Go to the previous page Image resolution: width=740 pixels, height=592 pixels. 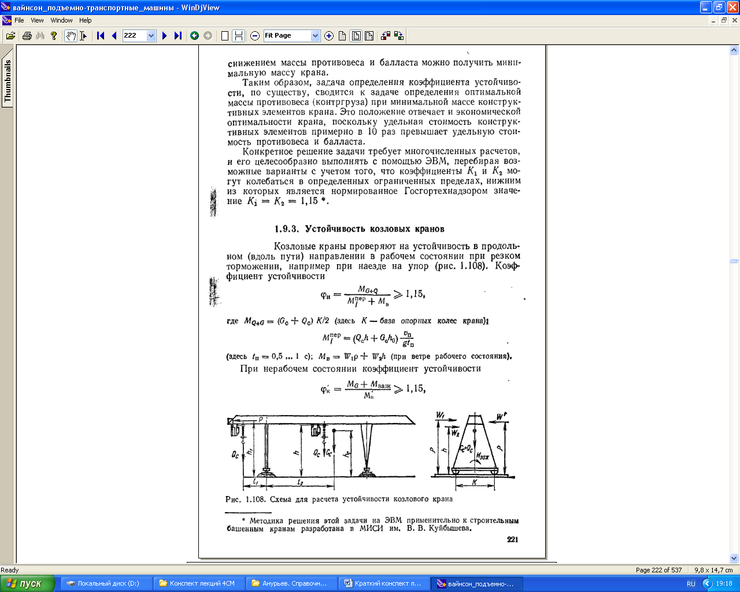pos(114,36)
